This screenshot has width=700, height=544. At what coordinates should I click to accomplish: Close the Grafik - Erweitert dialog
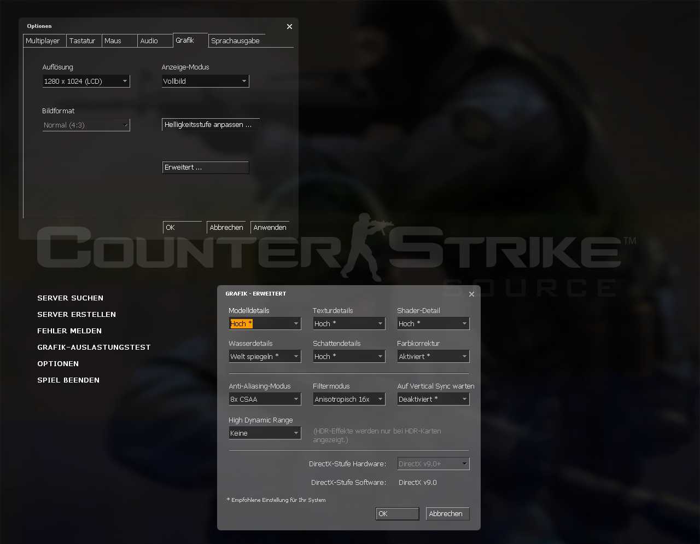point(471,294)
